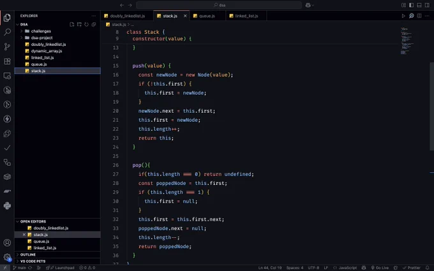Go to line via Ln 44, Col 19
The width and height of the screenshot is (434, 271).
click(x=270, y=268)
